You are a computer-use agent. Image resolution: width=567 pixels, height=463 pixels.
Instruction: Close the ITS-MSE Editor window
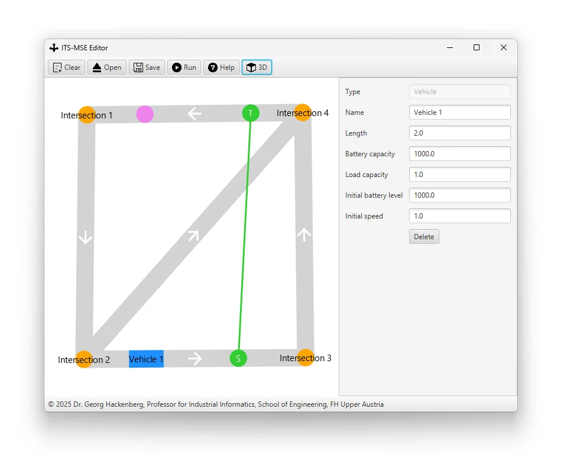(503, 48)
